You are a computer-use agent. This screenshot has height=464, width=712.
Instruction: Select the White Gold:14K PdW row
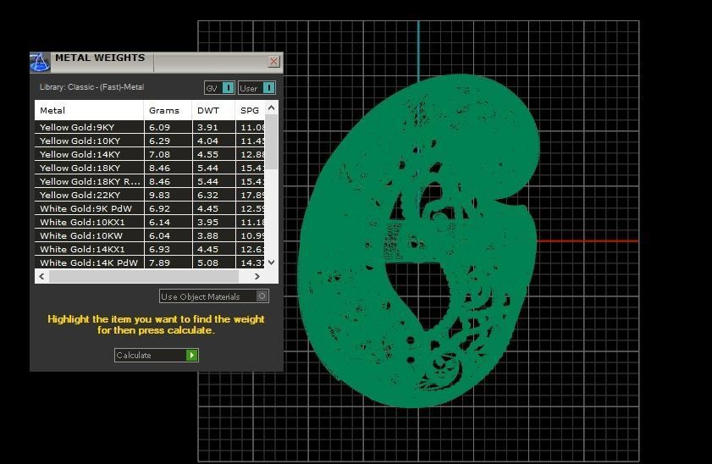click(150, 262)
